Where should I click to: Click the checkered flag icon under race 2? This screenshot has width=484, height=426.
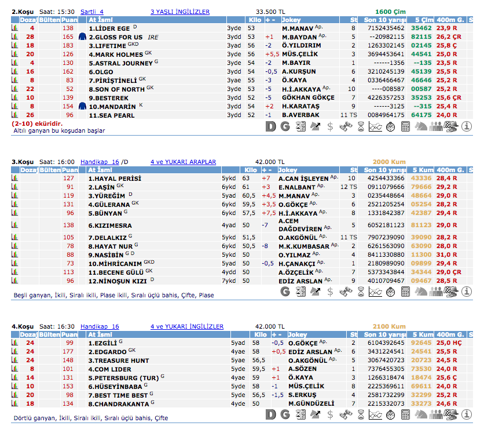pyautogui.click(x=451, y=126)
